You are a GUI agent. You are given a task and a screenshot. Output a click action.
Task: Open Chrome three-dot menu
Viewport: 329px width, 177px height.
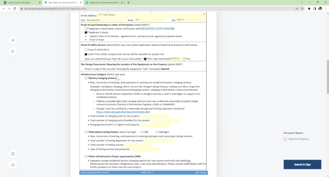pos(326,8)
